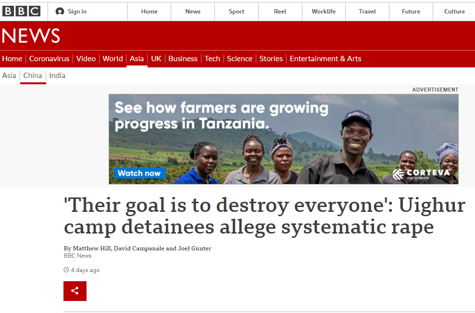Open the Stories news section
Image resolution: width=475 pixels, height=313 pixels.
[x=271, y=59]
